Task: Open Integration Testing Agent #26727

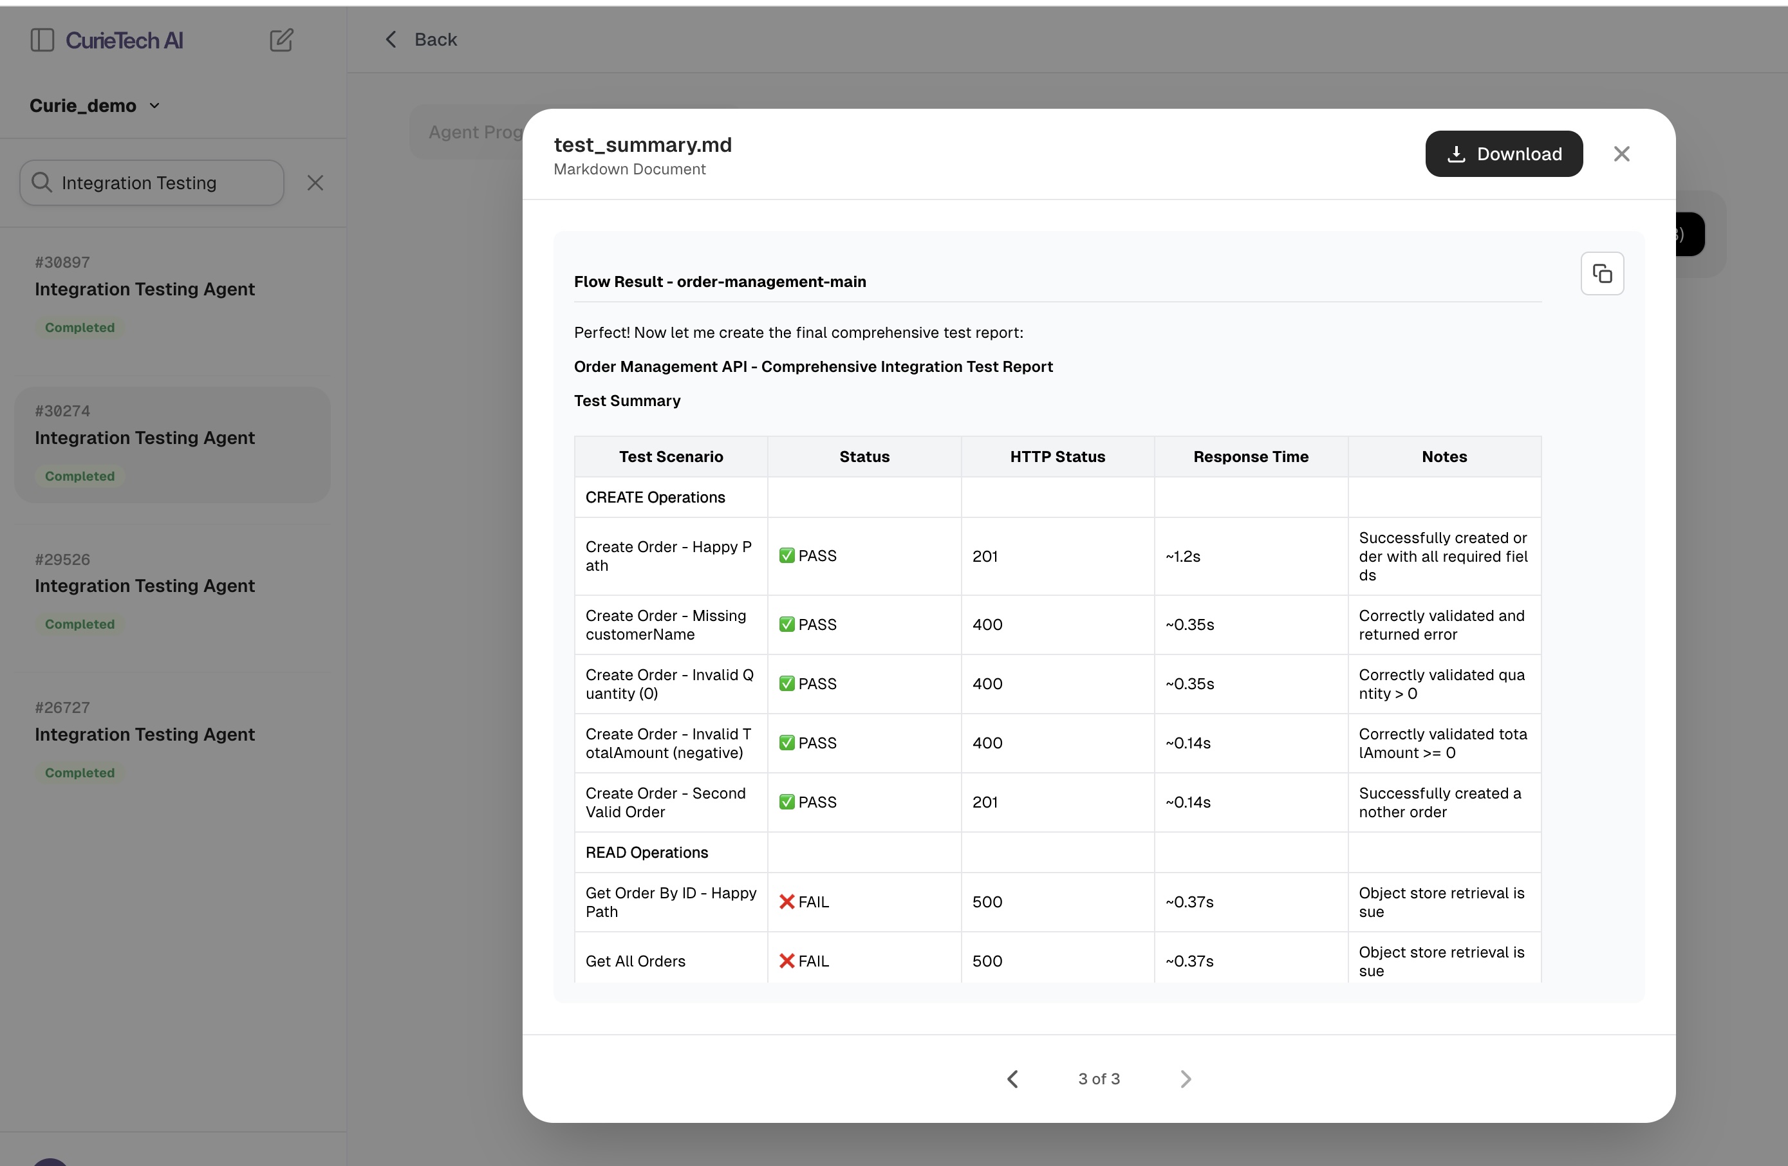Action: (x=144, y=735)
